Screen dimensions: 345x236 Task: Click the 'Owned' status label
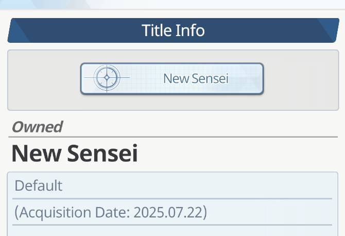point(37,126)
